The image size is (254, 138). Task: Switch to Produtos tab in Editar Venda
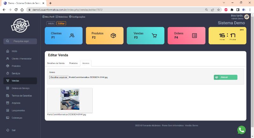[x=73, y=63]
